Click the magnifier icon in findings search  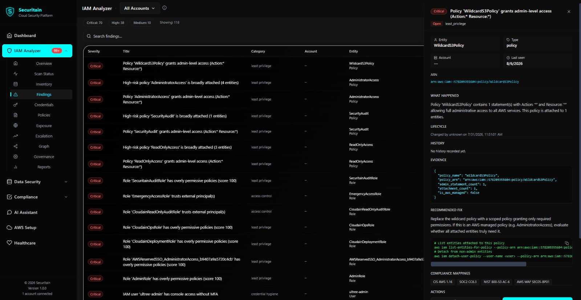click(89, 36)
